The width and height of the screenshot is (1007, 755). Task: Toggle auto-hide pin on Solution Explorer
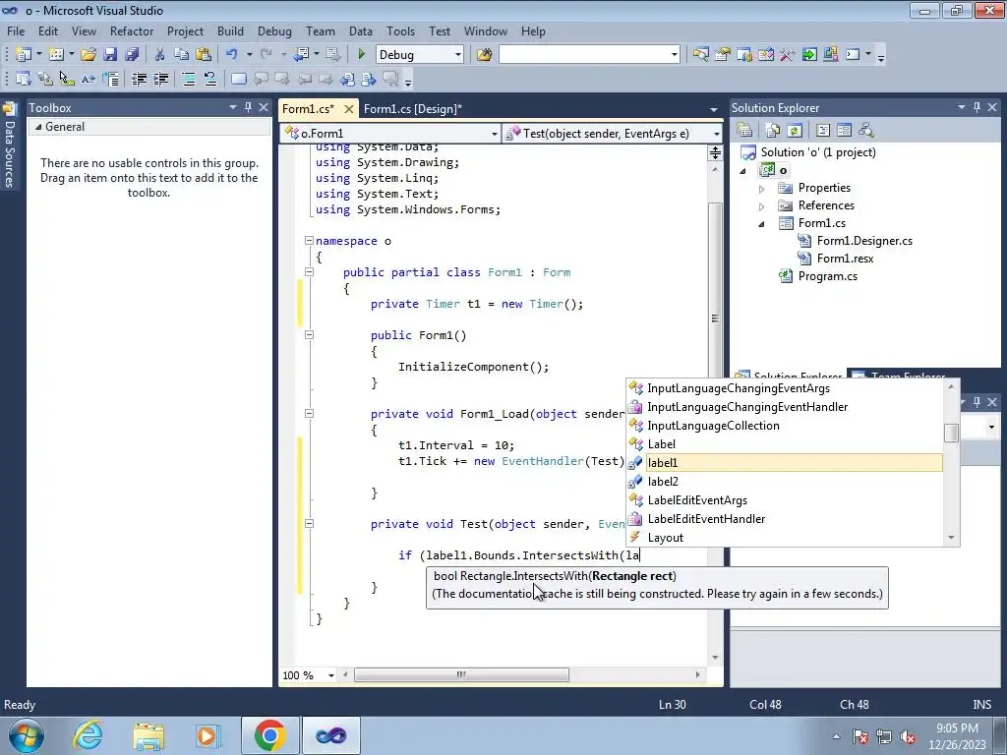[977, 107]
